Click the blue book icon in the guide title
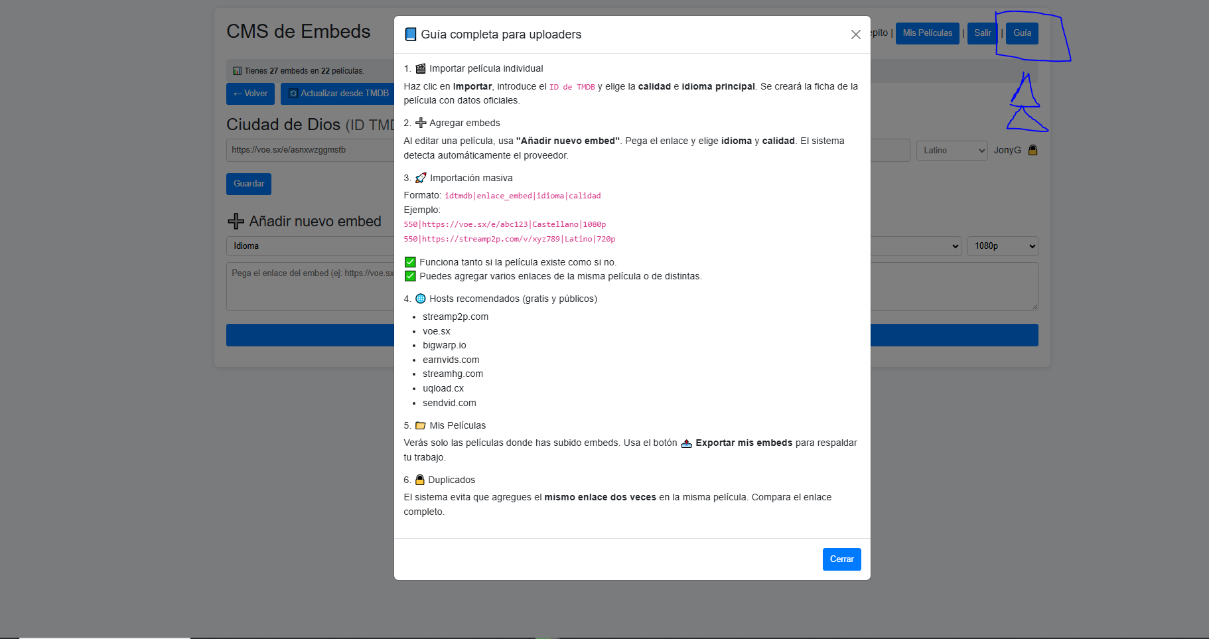 click(x=411, y=35)
